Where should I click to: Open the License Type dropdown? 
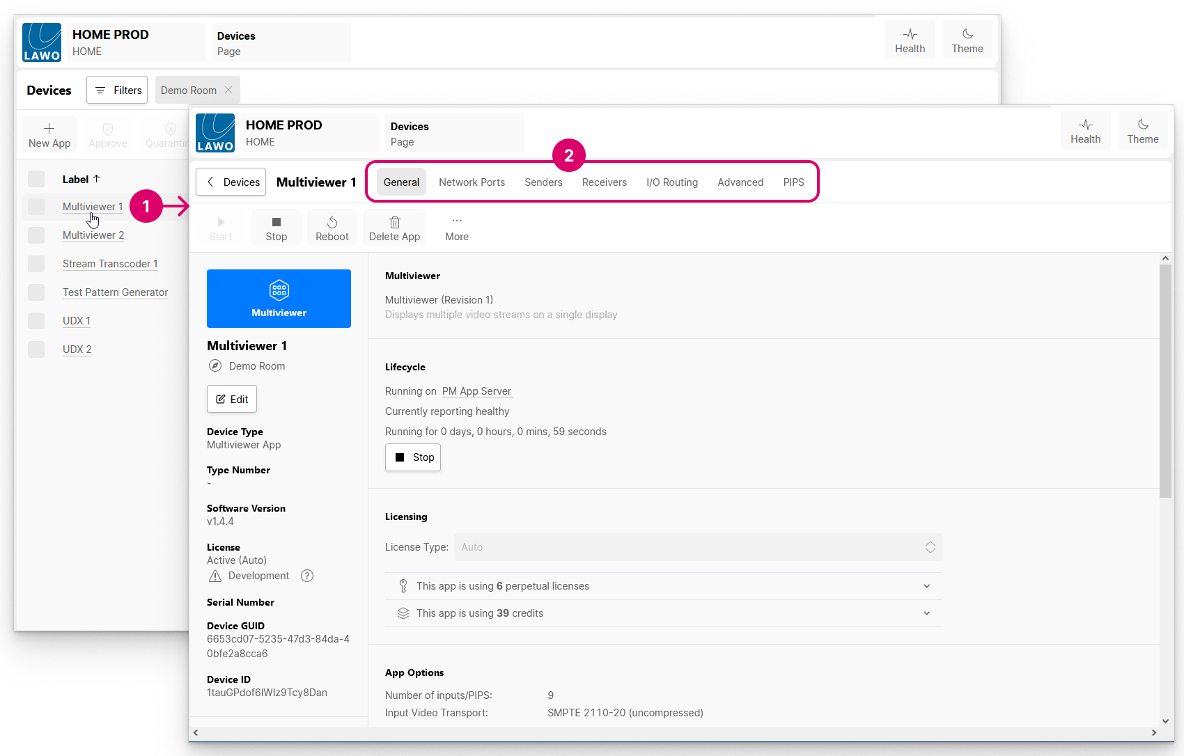pos(698,547)
